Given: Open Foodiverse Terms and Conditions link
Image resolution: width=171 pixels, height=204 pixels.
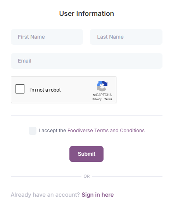Looking at the screenshot, I should click(106, 131).
